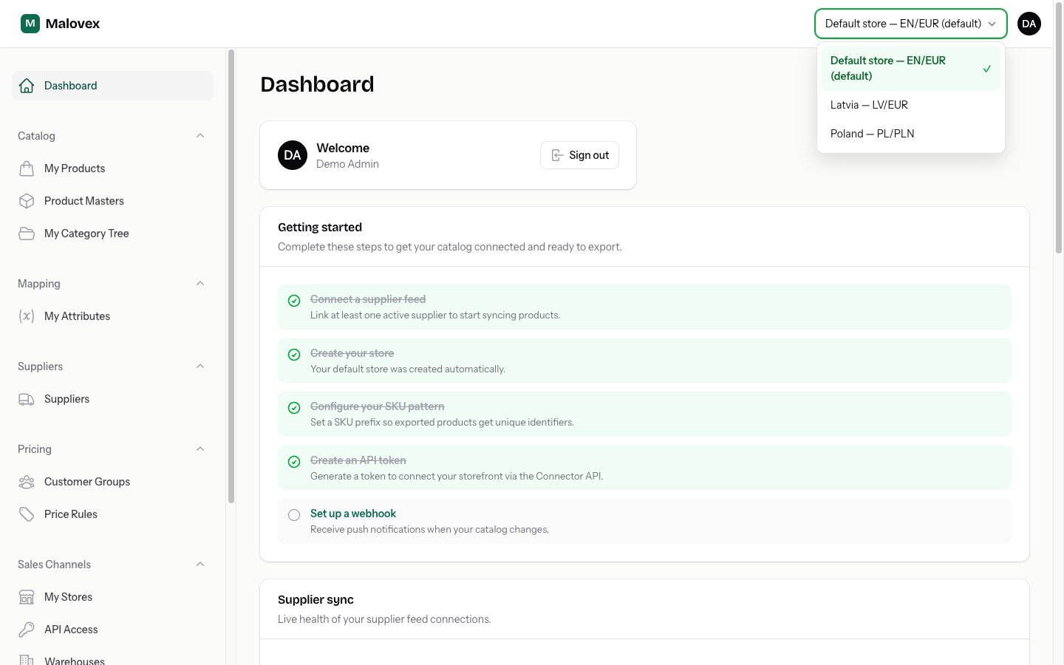
Task: Click the Warehouses building icon
Action: (x=27, y=660)
